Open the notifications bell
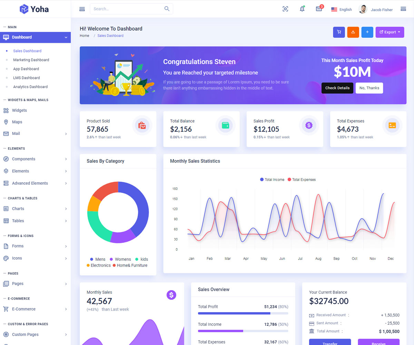The height and width of the screenshot is (345, 414). coord(302,9)
